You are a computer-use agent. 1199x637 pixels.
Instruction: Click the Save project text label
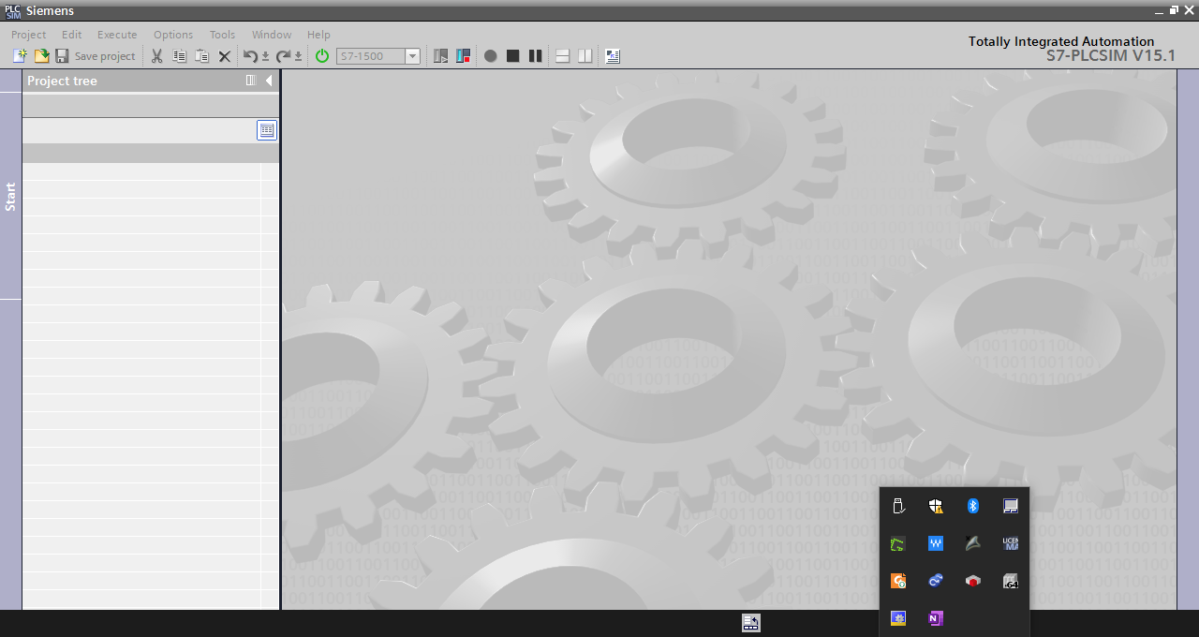coord(105,56)
